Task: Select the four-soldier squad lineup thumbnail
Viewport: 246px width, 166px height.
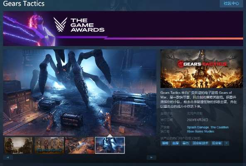Action: 49,145
